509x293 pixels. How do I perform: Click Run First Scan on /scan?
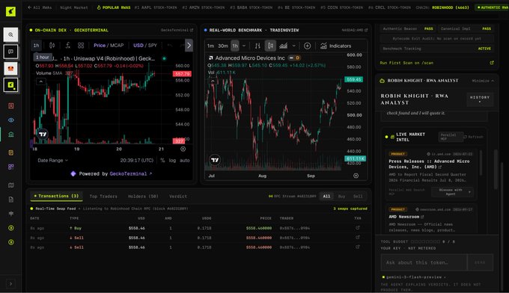point(406,63)
